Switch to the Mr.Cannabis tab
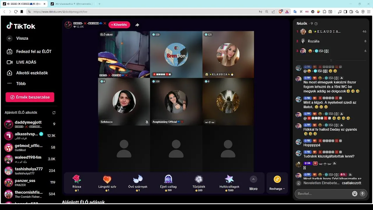This screenshot has width=373, height=210. coord(72,4)
